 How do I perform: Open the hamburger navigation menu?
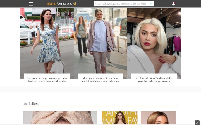(31, 4)
